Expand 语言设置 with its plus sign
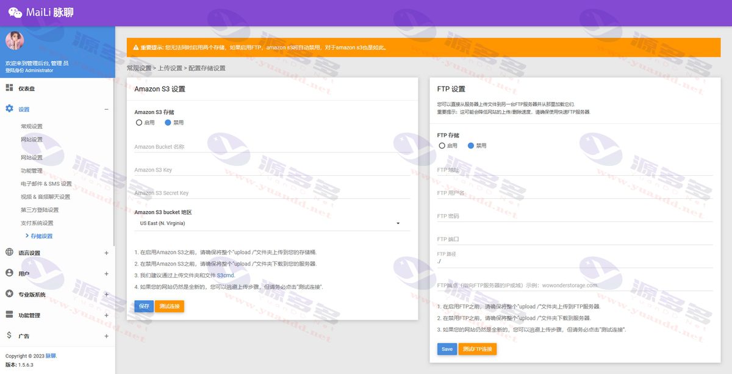 tap(106, 253)
